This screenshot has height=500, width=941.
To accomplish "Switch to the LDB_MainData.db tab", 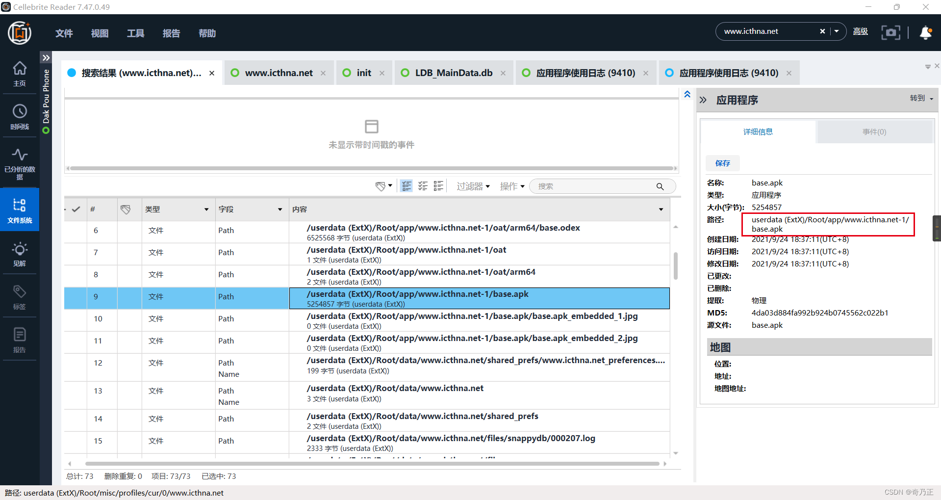I will [x=454, y=73].
